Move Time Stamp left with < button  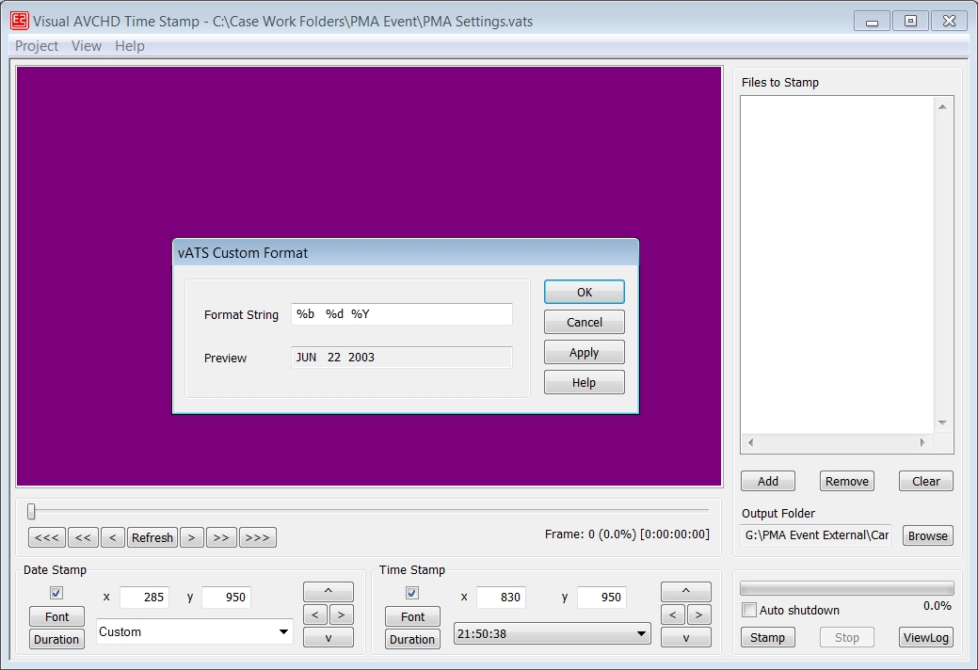672,614
